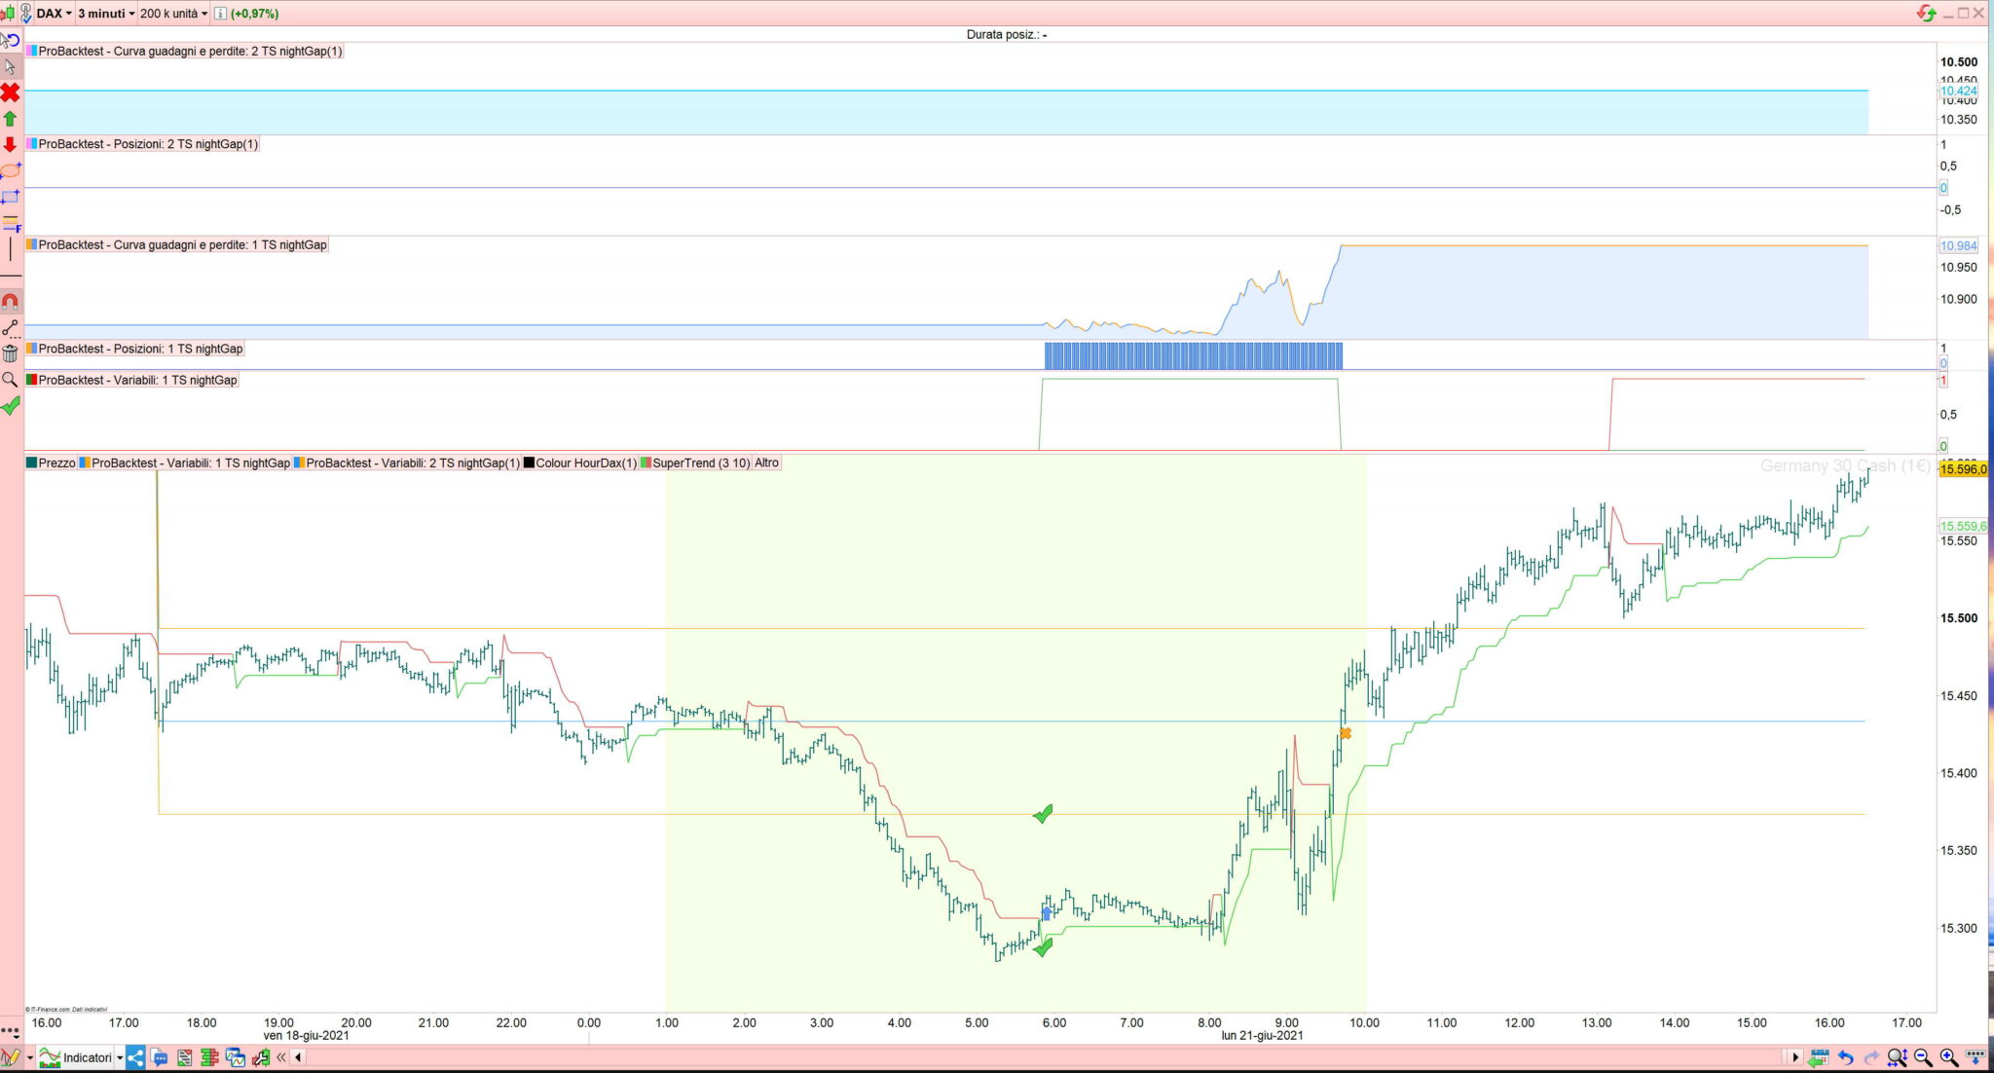Expand the 200 k unità dropdown

tap(173, 14)
